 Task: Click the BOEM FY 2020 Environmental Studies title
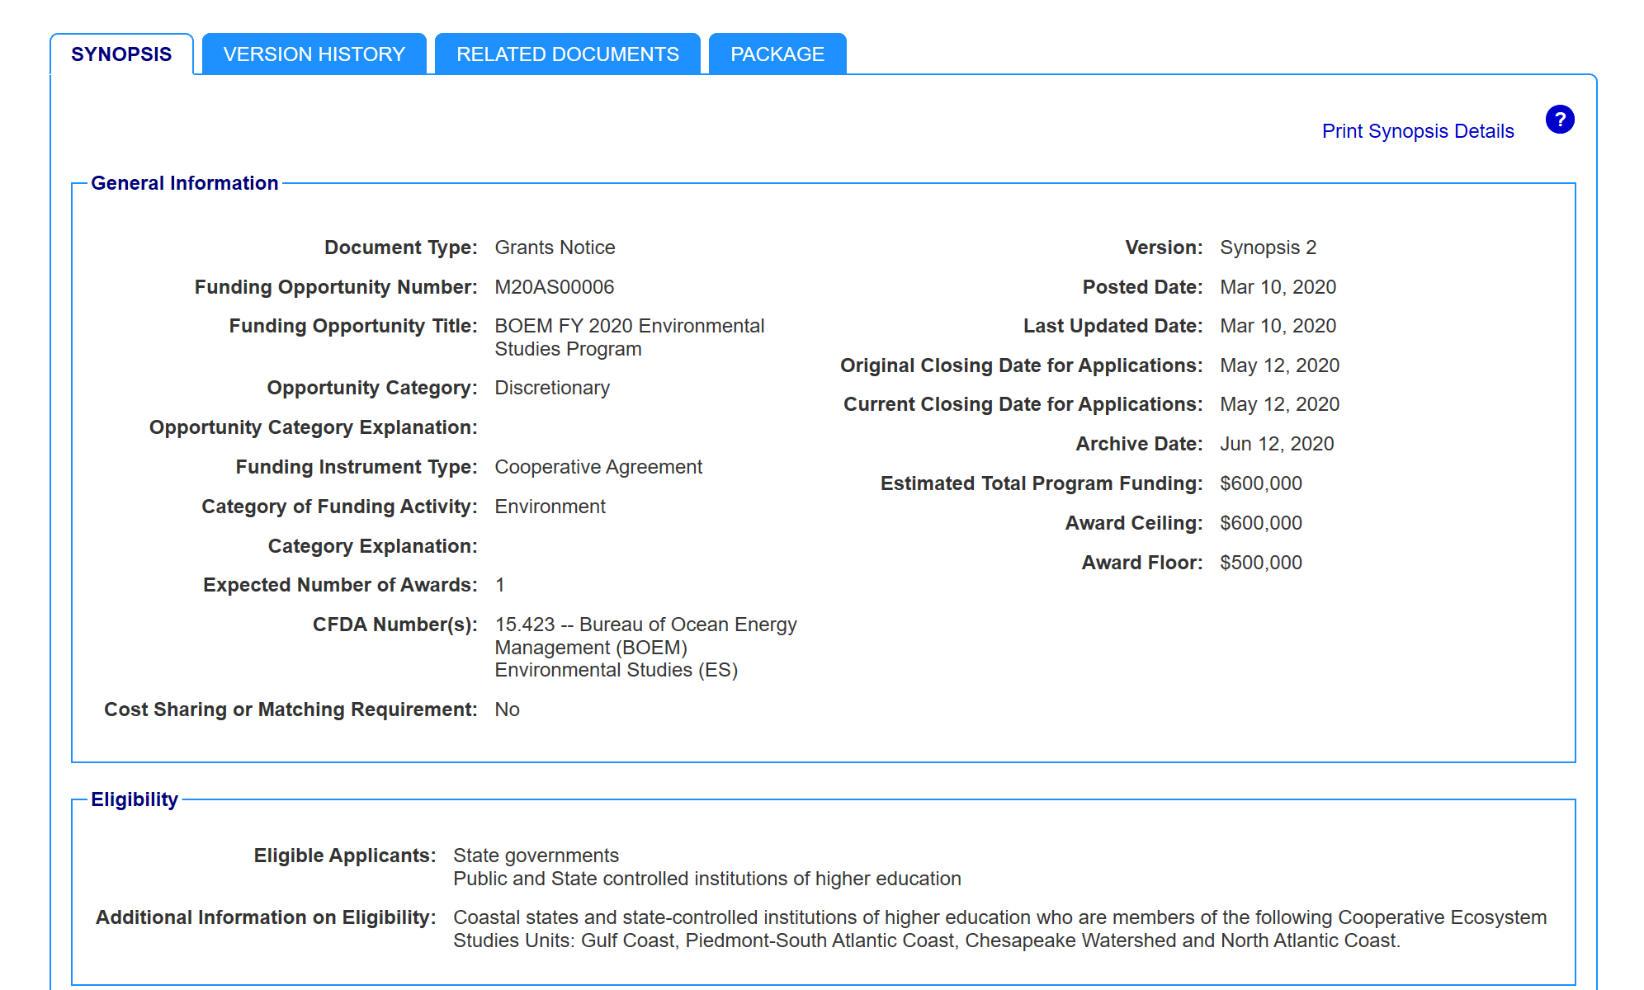pos(630,337)
